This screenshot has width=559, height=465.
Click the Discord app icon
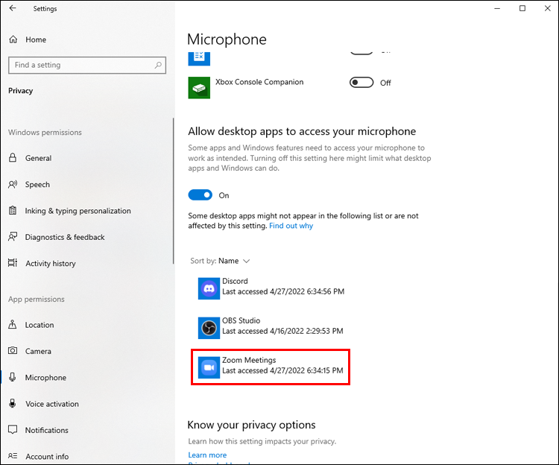tap(209, 288)
